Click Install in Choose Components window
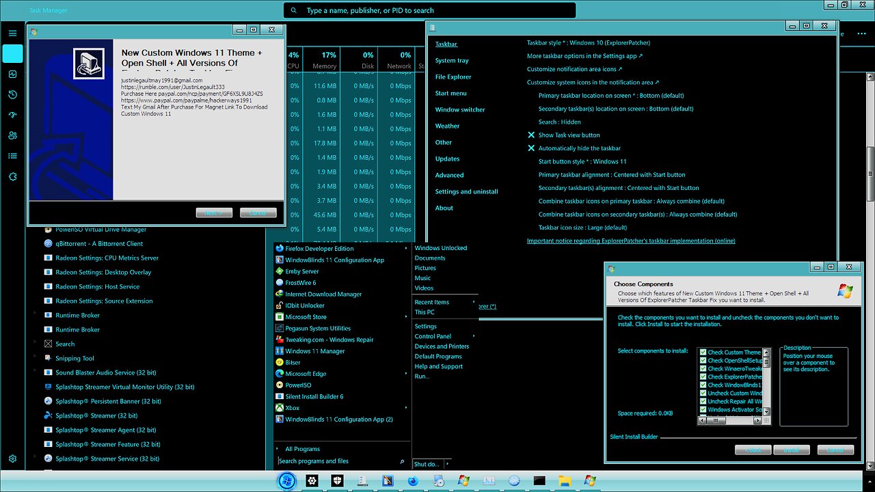Image resolution: width=875 pixels, height=492 pixels. point(792,450)
